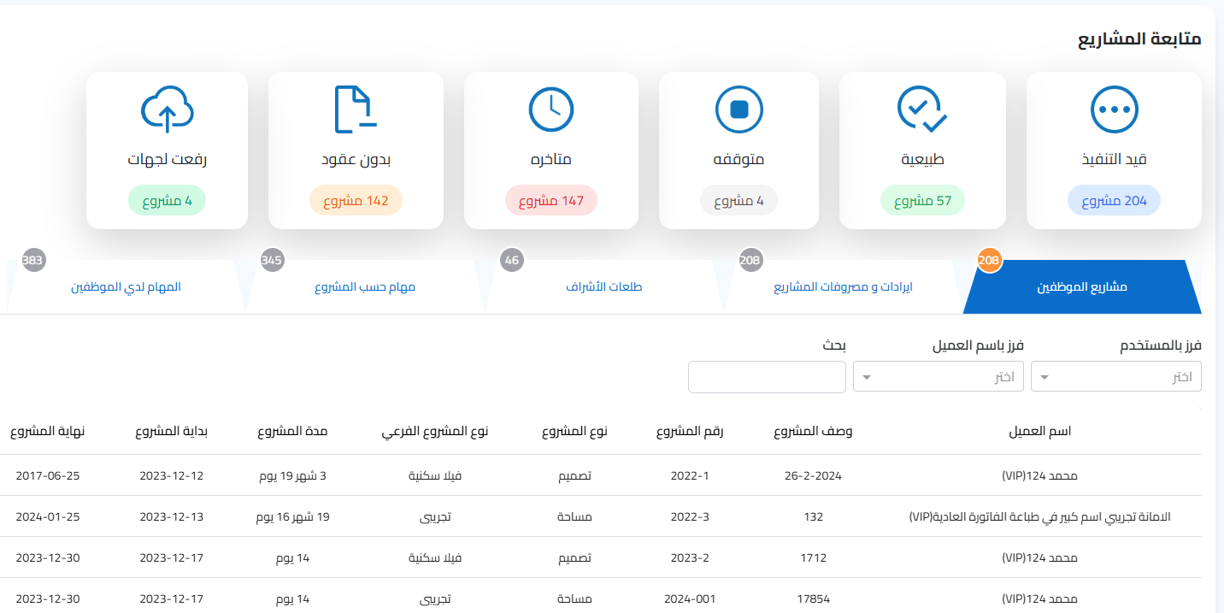Click description cell 17854
1224x613 pixels.
pos(814,598)
